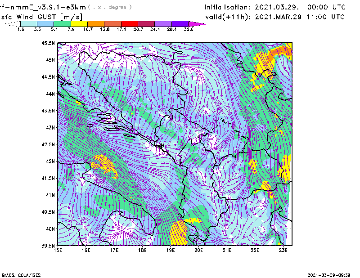
Task: Click the legend value 32.6
Action: tap(189, 29)
